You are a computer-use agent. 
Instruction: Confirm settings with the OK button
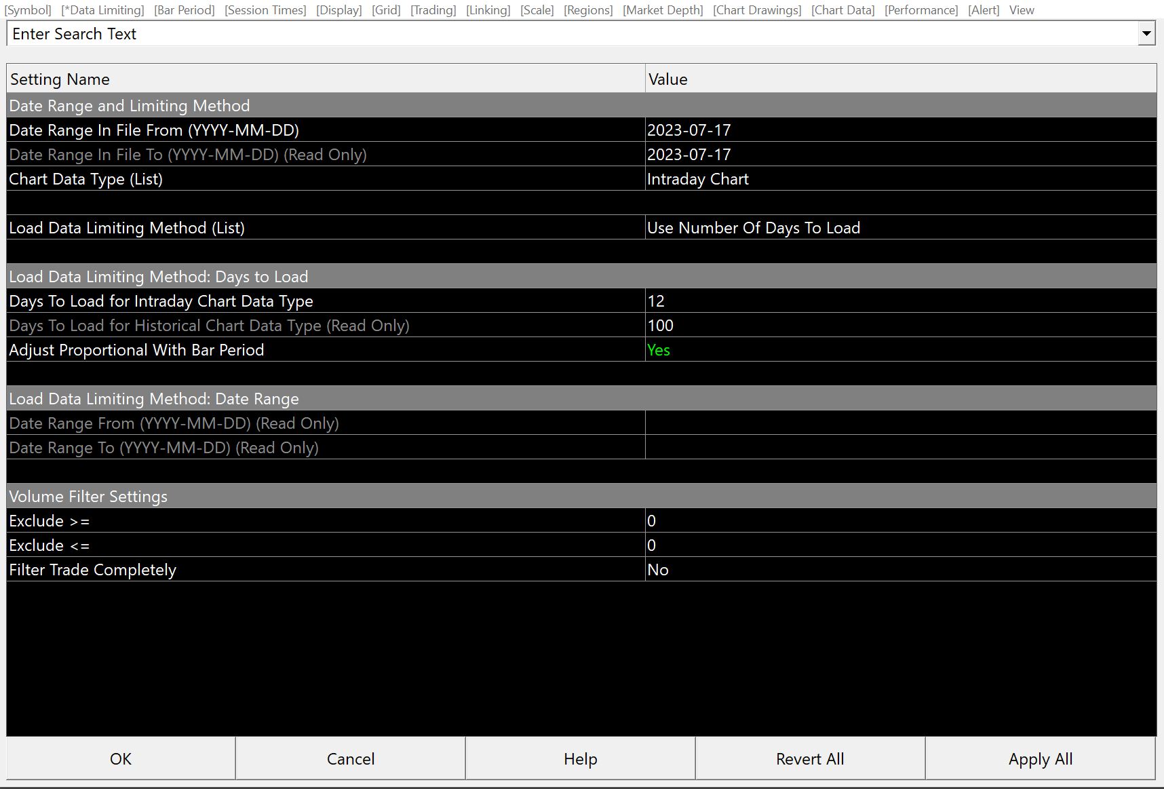[121, 758]
